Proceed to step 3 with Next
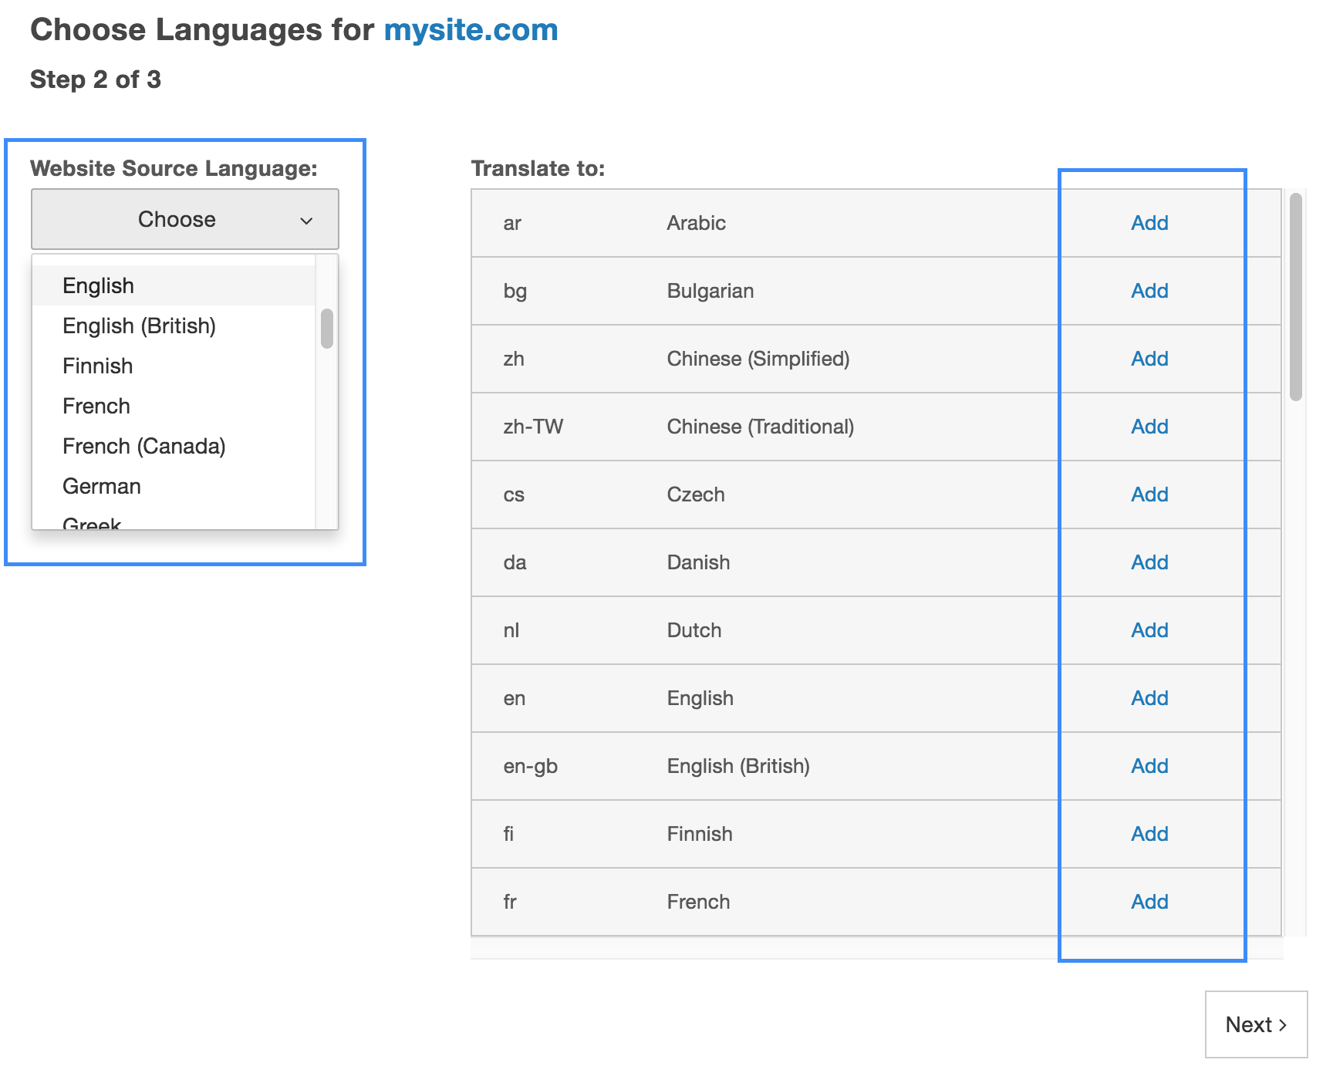This screenshot has height=1080, width=1333. pos(1256,1025)
